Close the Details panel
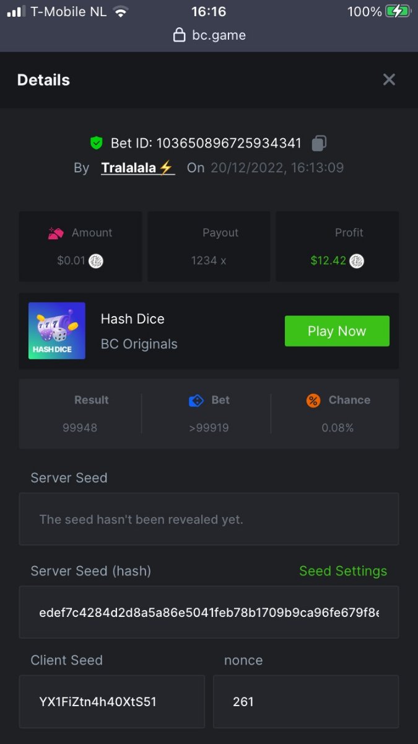The image size is (418, 744). pyautogui.click(x=389, y=79)
